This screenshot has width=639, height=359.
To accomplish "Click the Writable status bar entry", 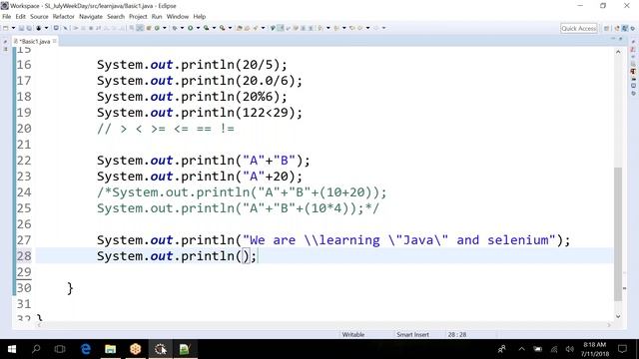I will click(353, 335).
